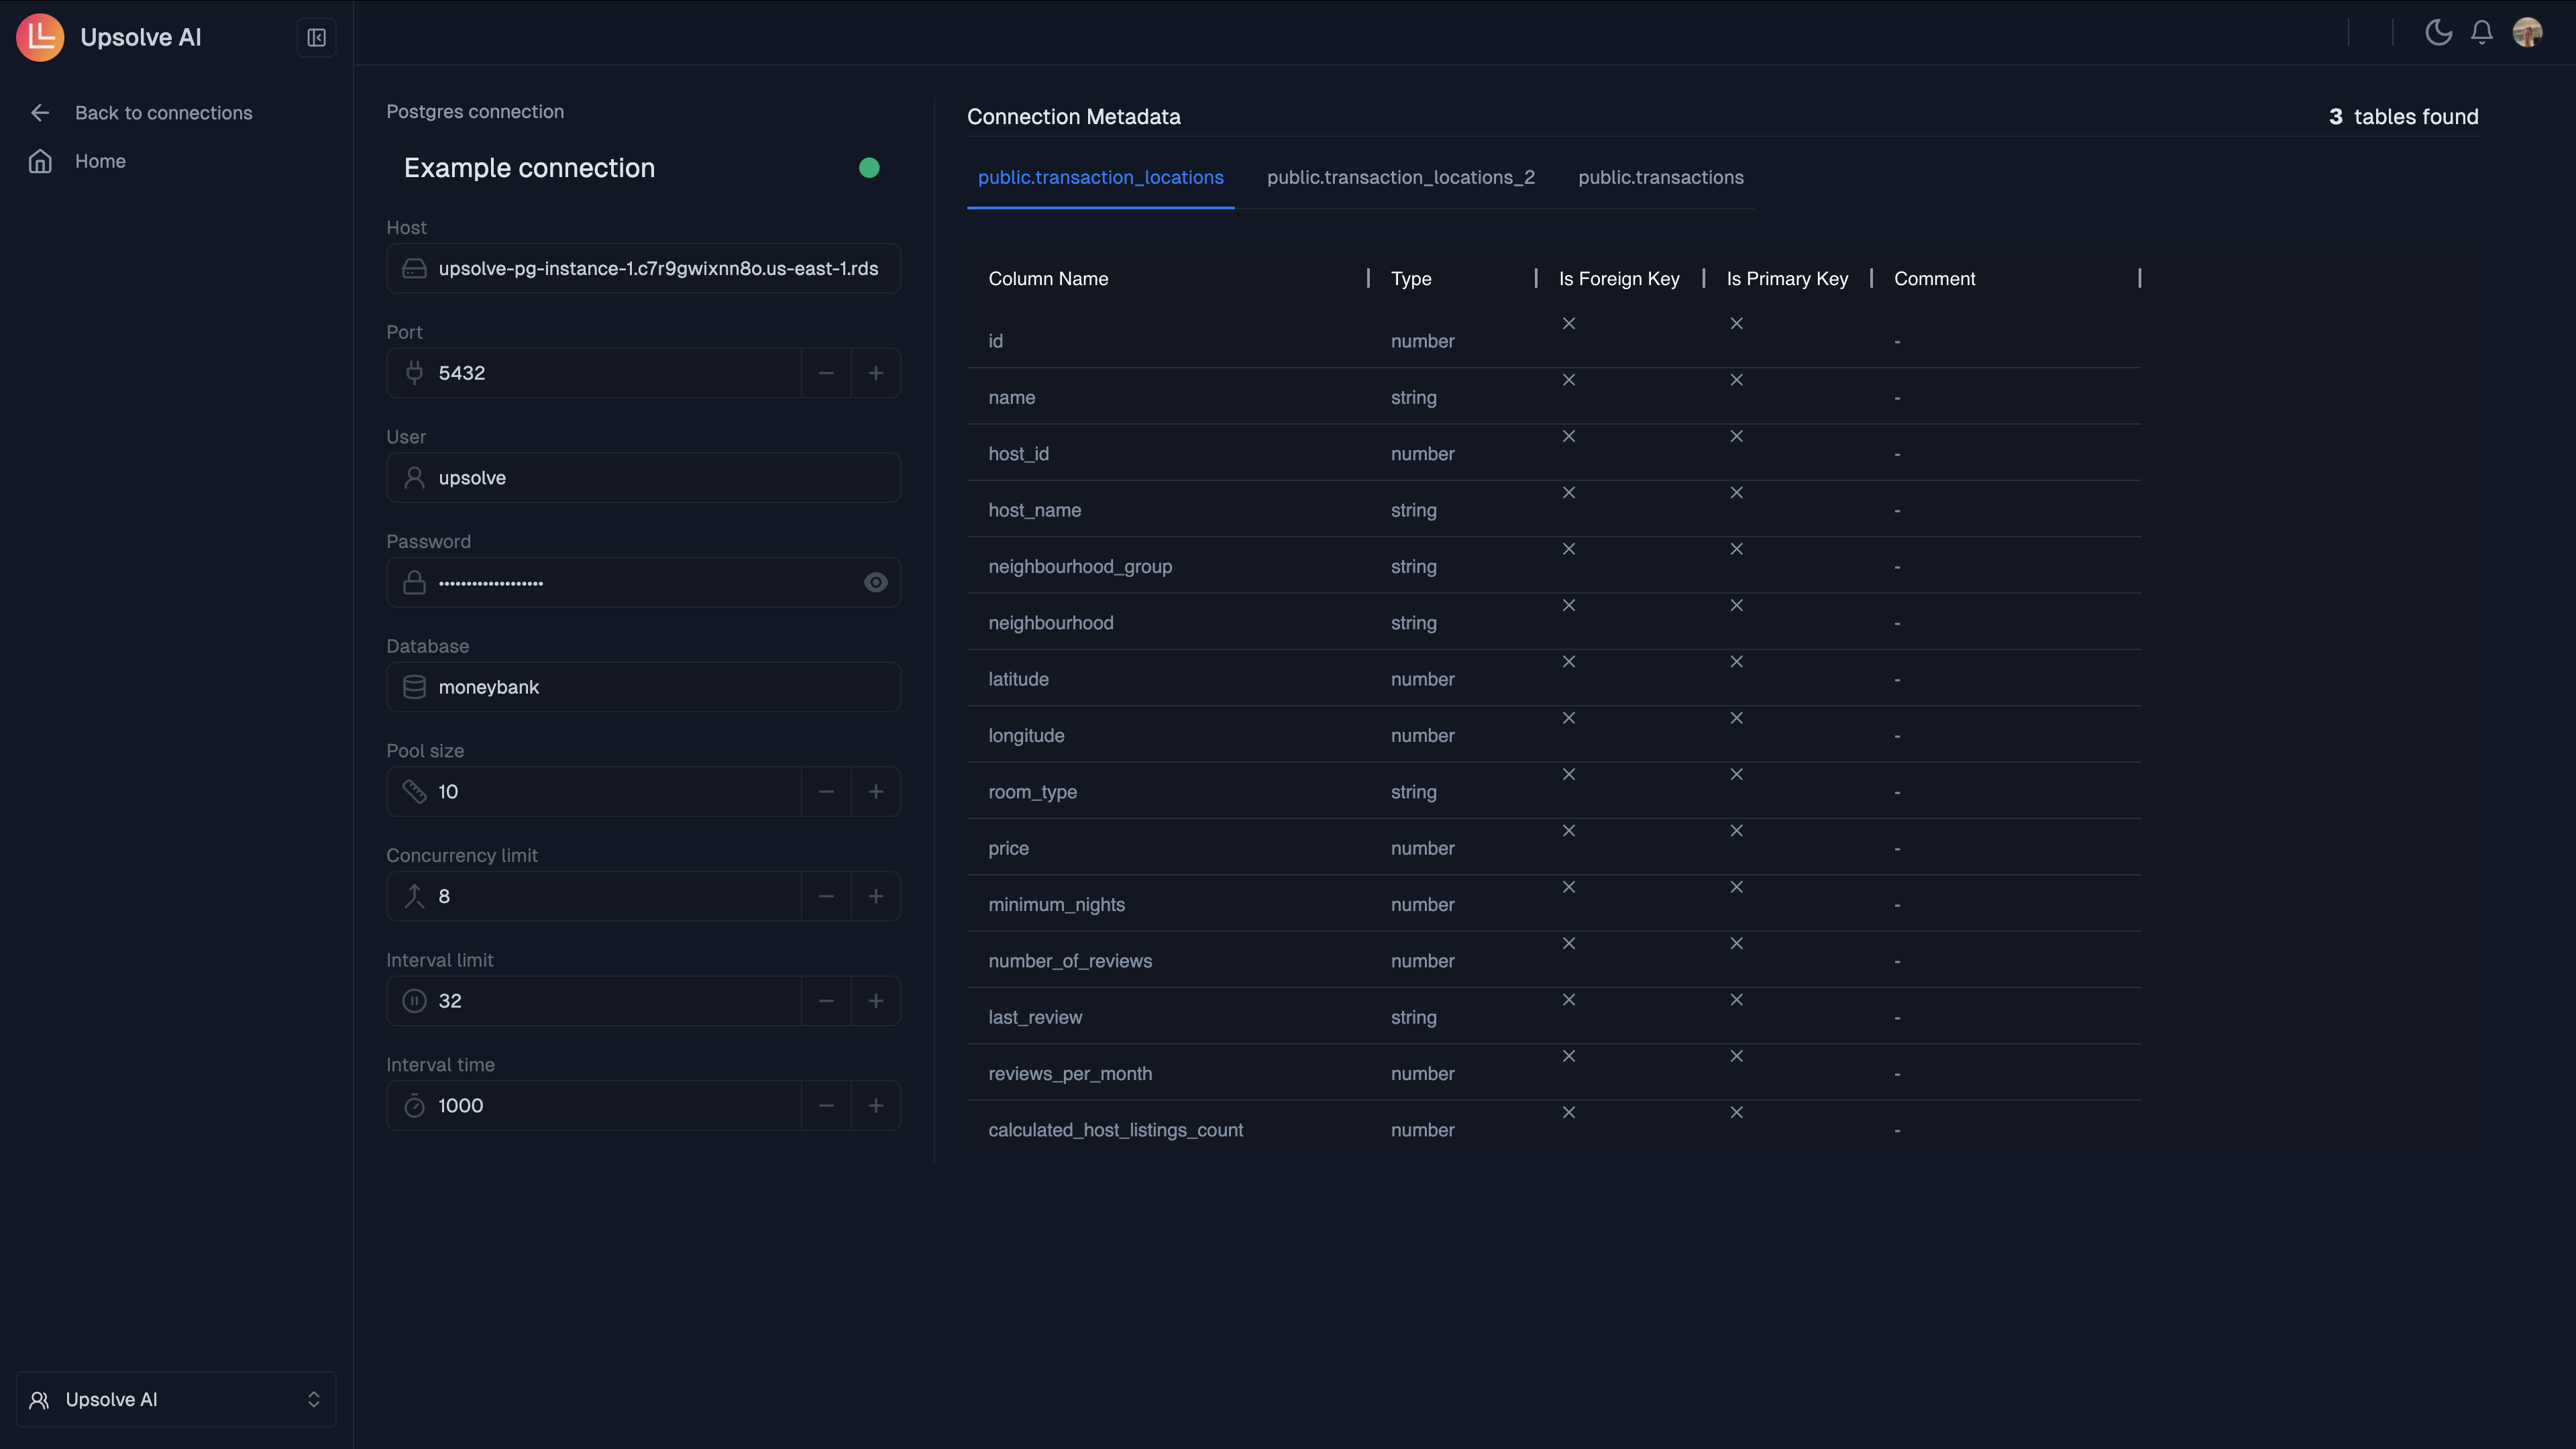Switch to public.transaction_locations_2 tab
2576x1449 pixels.
[1400, 177]
